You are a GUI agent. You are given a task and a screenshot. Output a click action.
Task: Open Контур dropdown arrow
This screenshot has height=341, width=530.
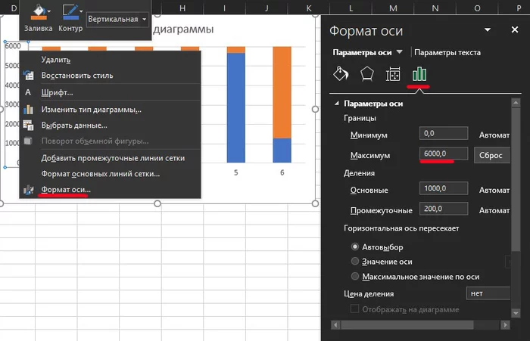click(81, 11)
